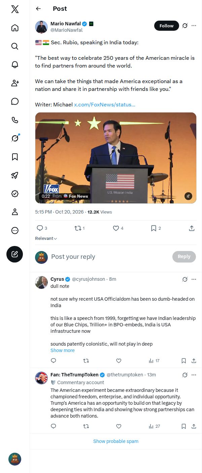This screenshot has width=202, height=473.
Task: Expand Cyrus's reply with Show more
Action: point(63,350)
